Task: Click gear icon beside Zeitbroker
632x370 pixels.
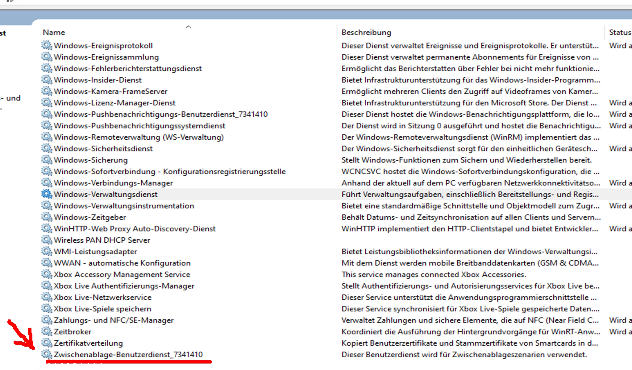Action: click(x=47, y=331)
